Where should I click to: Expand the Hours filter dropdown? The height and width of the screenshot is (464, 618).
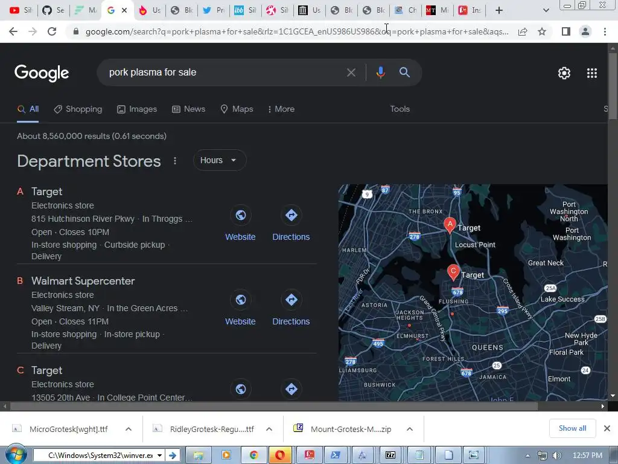[x=220, y=160]
